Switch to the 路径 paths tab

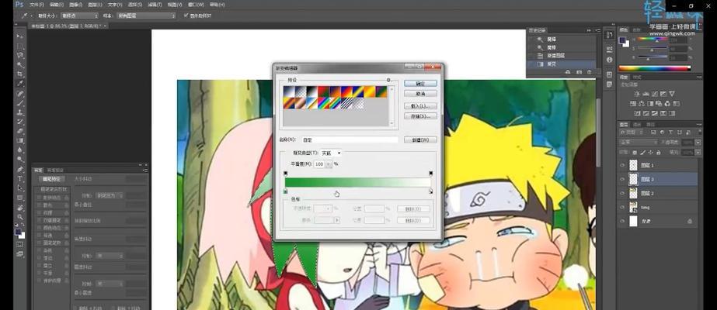(650, 124)
